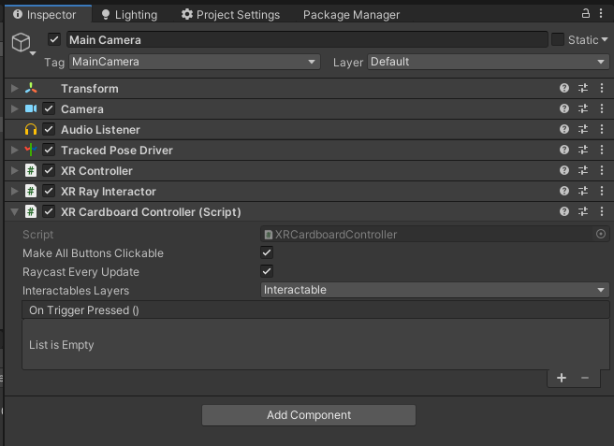Screen dimensions: 614x446
Task: Click the Inspector lock icon
Action: 585,13
